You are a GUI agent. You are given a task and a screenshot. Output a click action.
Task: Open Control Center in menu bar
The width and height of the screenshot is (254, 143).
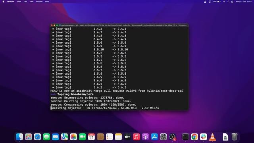232,2
